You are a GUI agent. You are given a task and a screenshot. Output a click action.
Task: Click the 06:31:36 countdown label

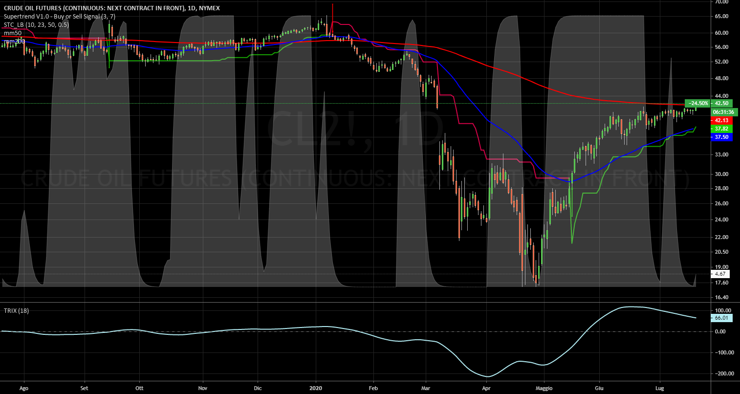coord(724,112)
